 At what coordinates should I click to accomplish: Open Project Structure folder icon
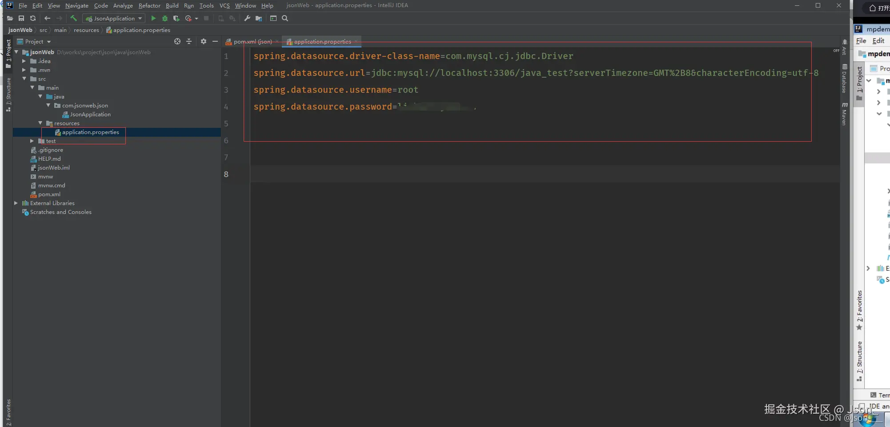(259, 18)
